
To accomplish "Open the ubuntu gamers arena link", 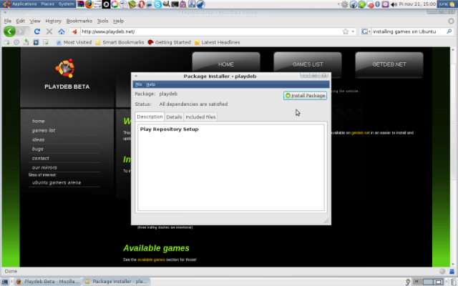I will point(57,183).
